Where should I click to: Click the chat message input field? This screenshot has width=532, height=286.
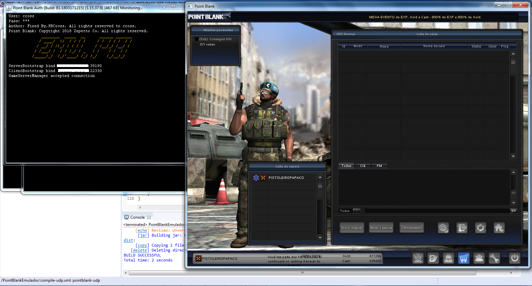tap(437, 211)
